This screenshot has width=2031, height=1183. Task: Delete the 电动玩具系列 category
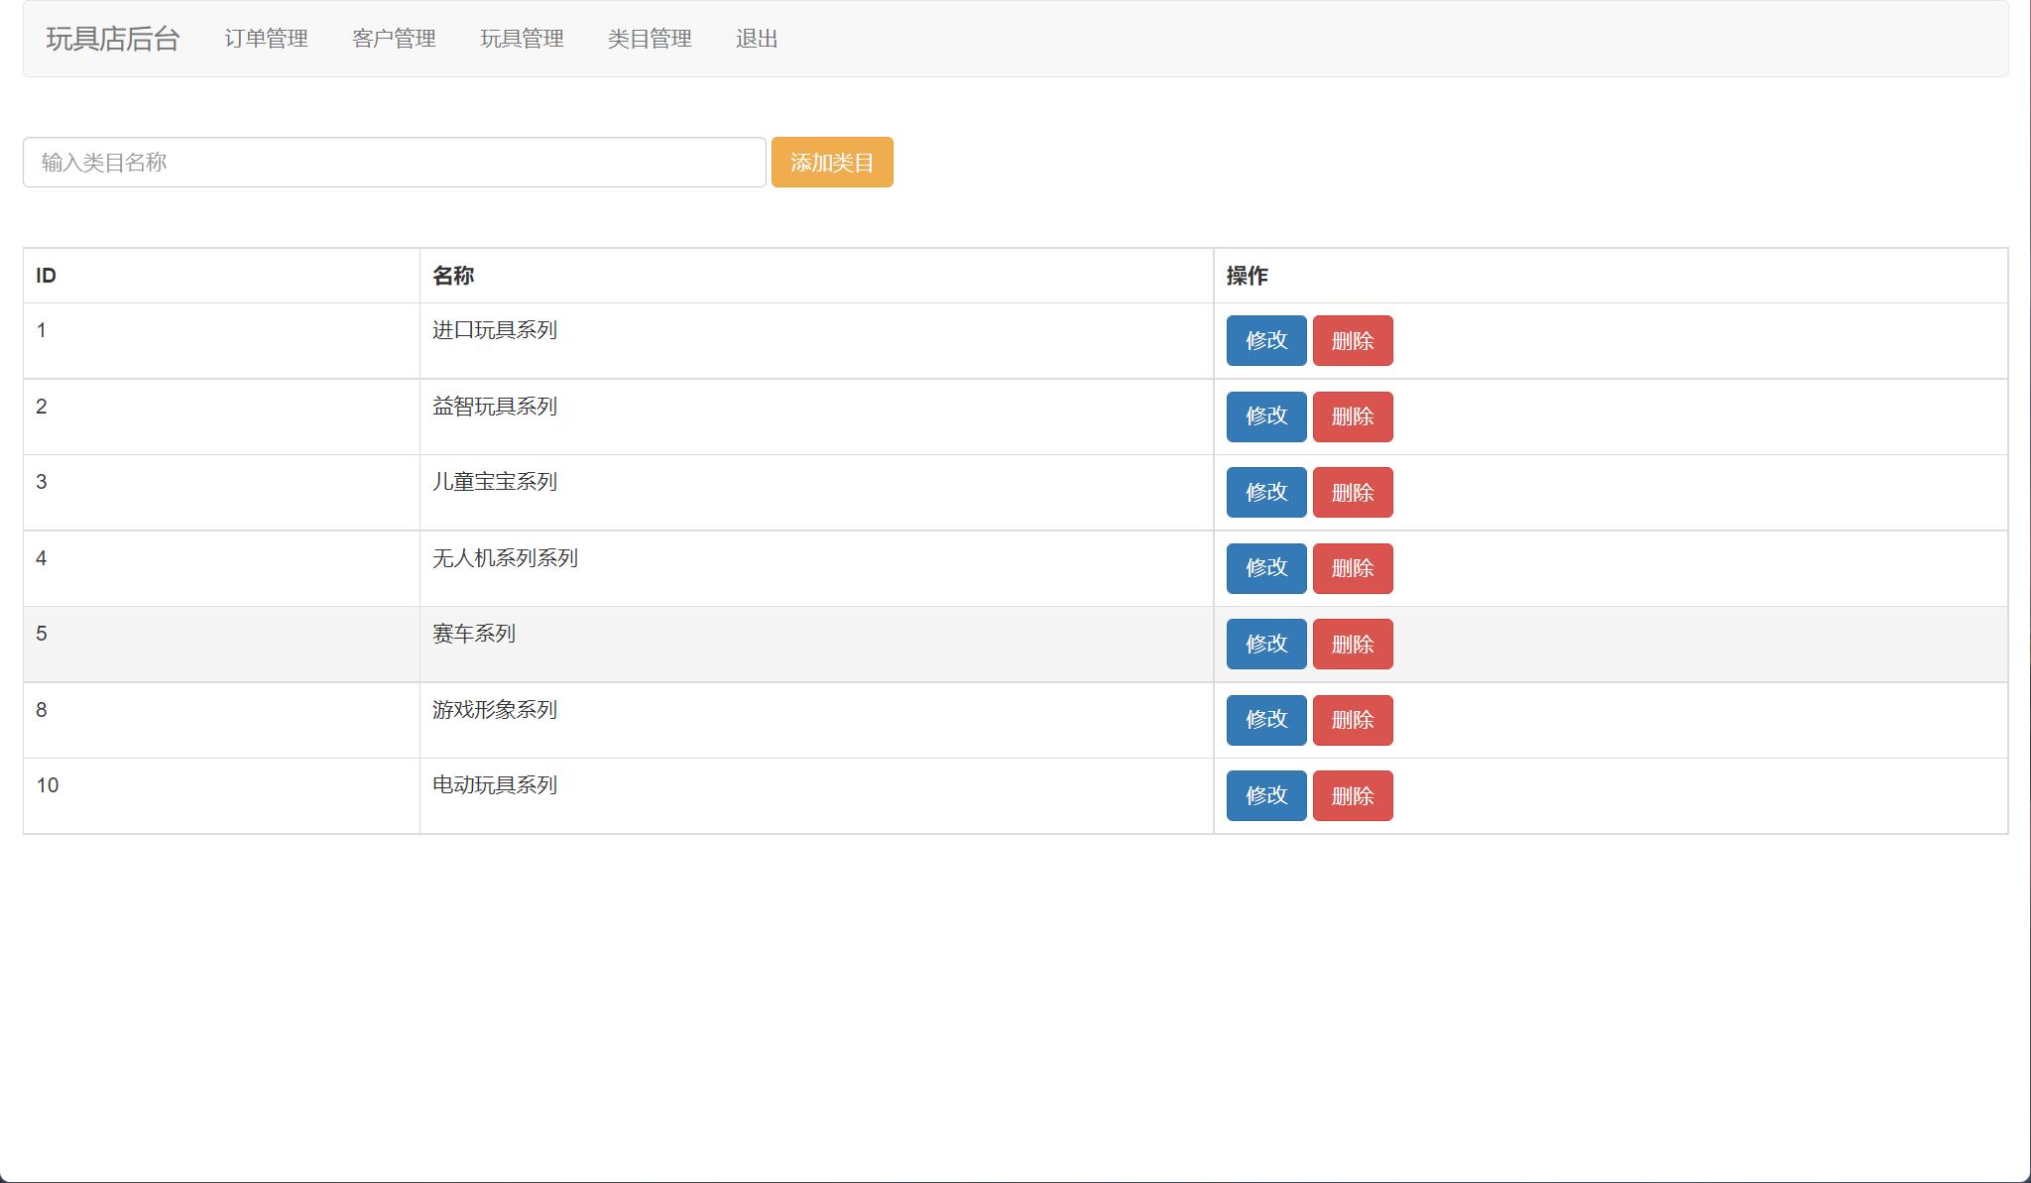[1353, 795]
